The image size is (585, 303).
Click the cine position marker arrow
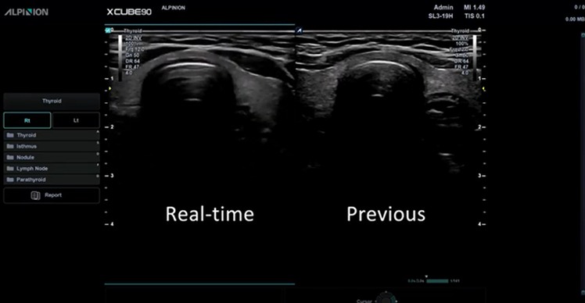tap(427, 277)
